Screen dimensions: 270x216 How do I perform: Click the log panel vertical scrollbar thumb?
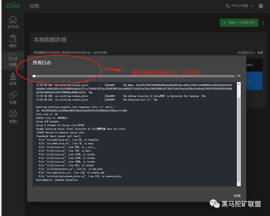239,139
